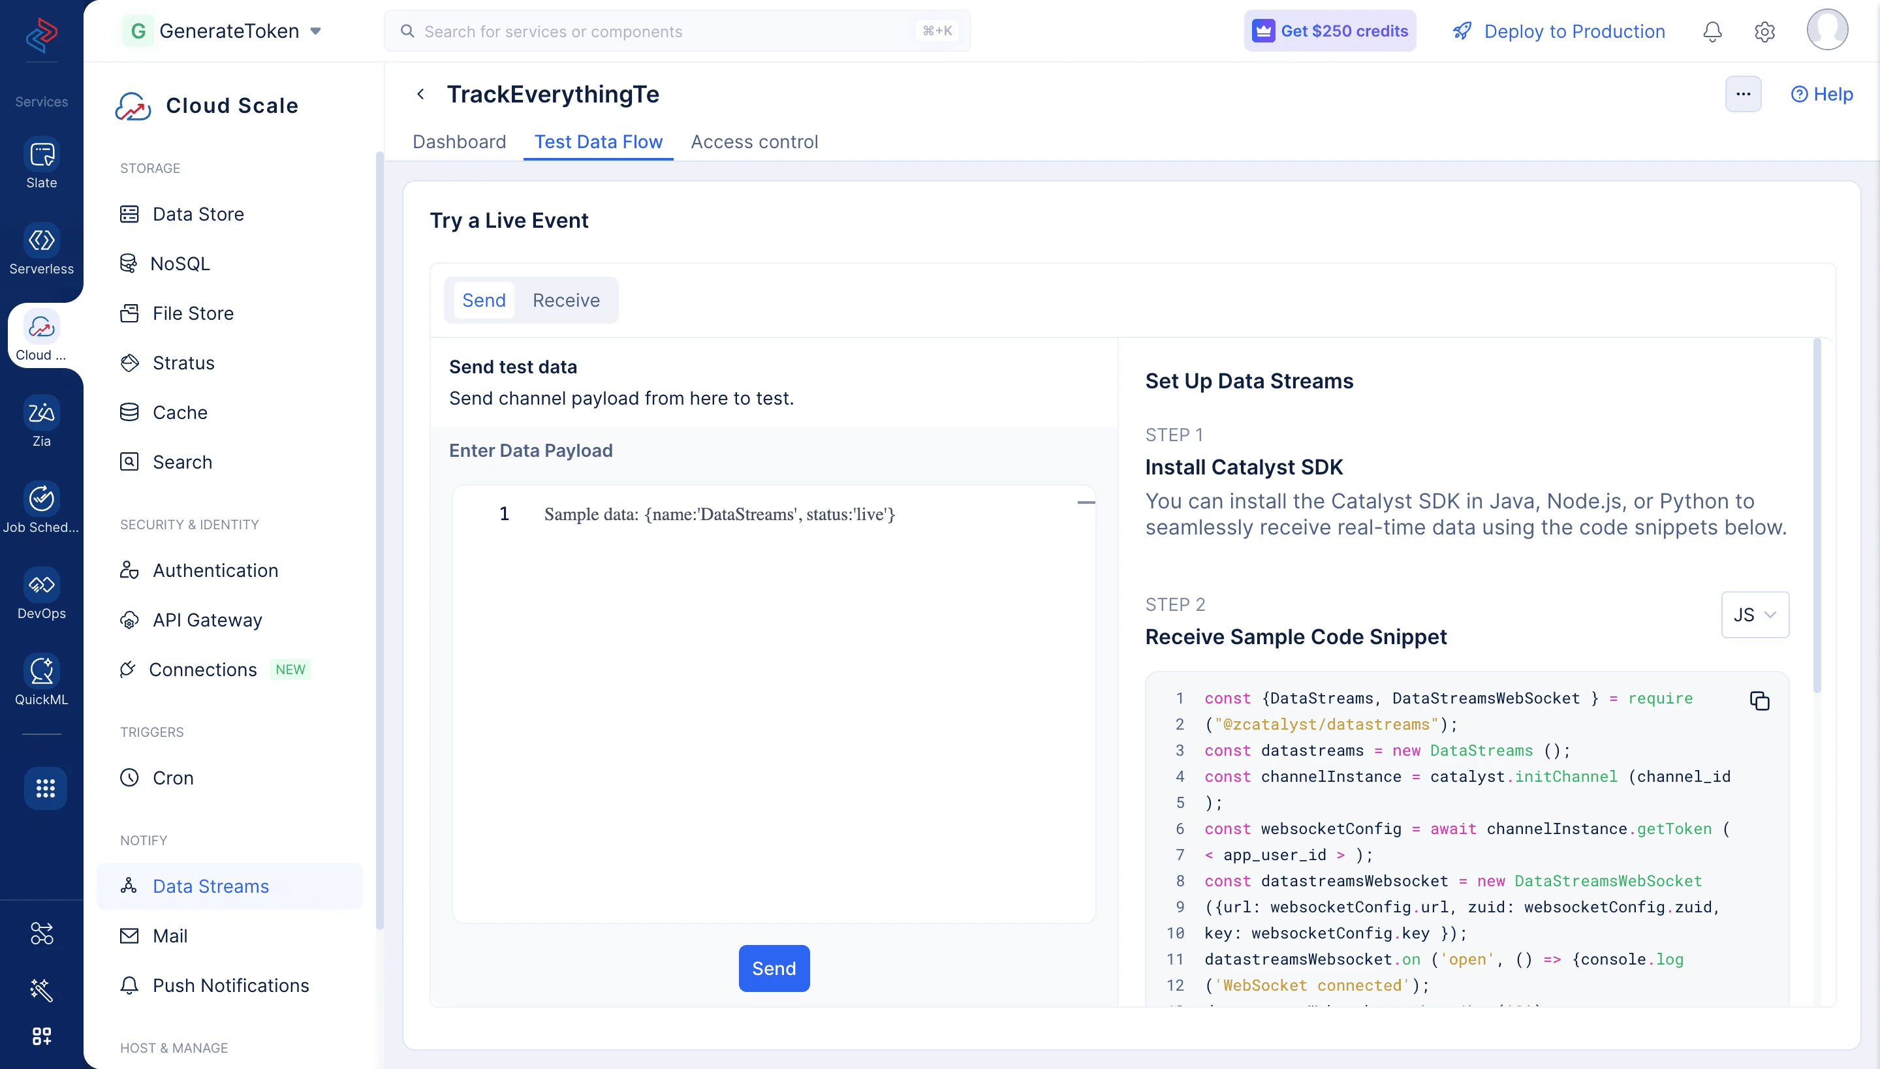
Task: Open the all-services grid icon
Action: [46, 788]
